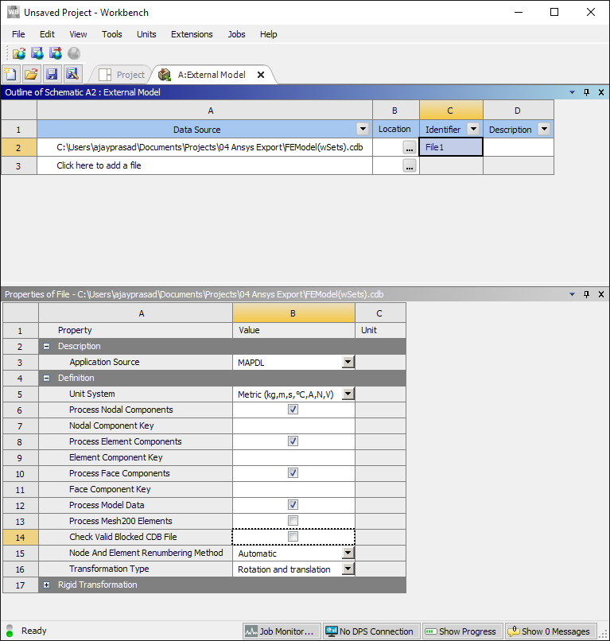Select the FEModel(wSets).cdb data source cell

[205, 147]
